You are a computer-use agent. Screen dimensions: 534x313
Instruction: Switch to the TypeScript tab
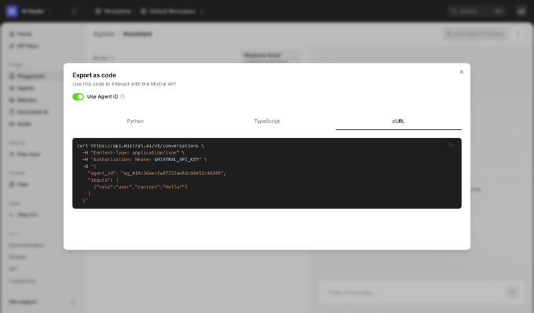pyautogui.click(x=267, y=121)
